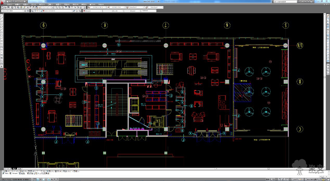Open the 文件(F) menu
Viewport: 330px width, 181px height.
(x=9, y=4)
